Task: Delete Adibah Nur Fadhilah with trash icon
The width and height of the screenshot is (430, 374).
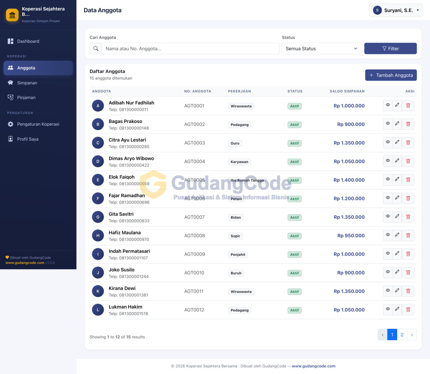Action: pos(408,105)
